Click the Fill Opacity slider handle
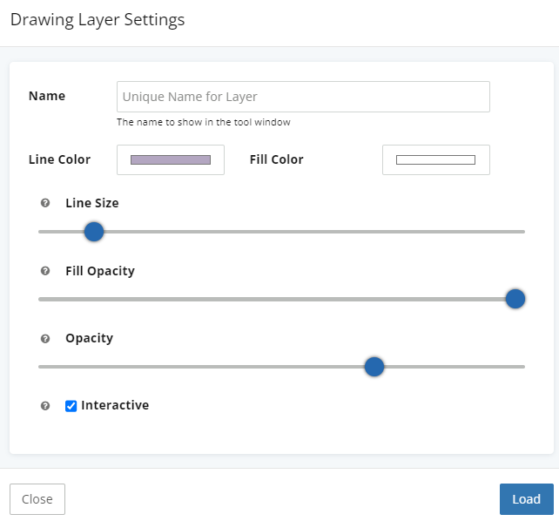559x521 pixels. tap(515, 299)
